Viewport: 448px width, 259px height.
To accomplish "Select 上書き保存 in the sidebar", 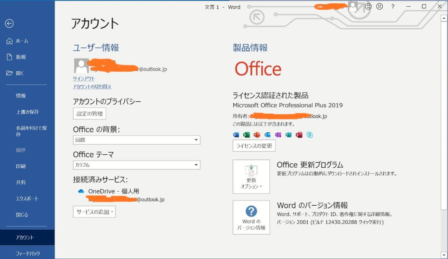I will point(27,112).
